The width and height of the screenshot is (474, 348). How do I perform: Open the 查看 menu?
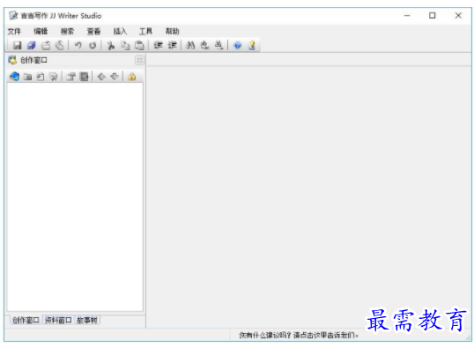(93, 31)
